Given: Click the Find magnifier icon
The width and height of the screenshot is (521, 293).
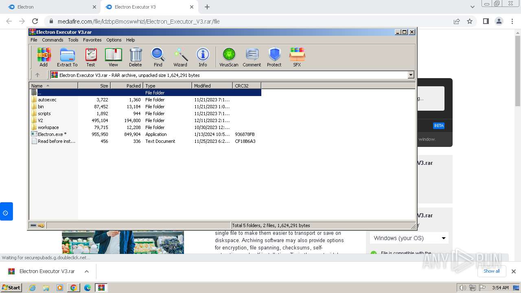Looking at the screenshot, I should pos(158,57).
